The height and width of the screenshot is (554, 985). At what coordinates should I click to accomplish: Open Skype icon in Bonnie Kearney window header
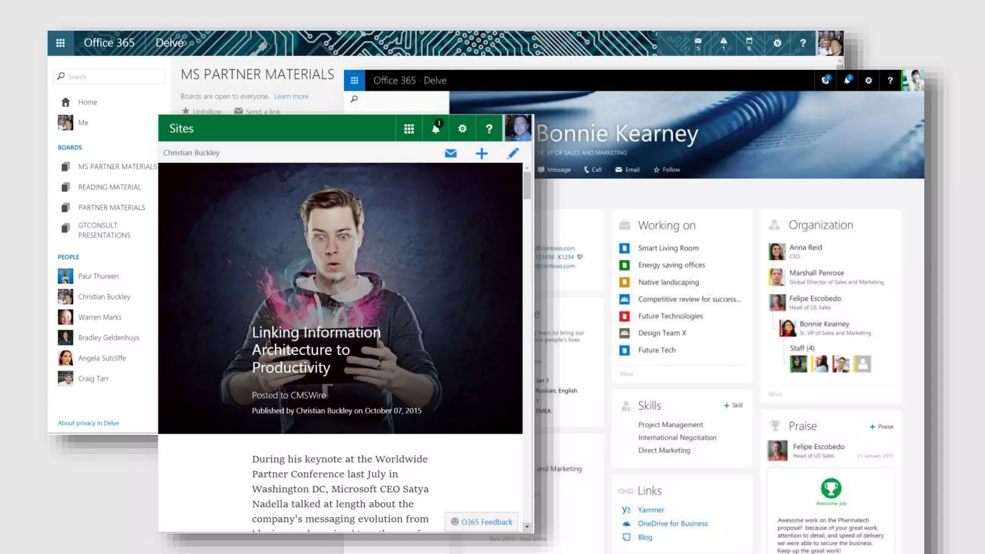click(825, 80)
